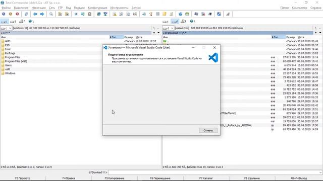Image resolution: width=323 pixels, height=181 pixels.
Task: Open right panel directory history arrow
Action: [320, 33]
